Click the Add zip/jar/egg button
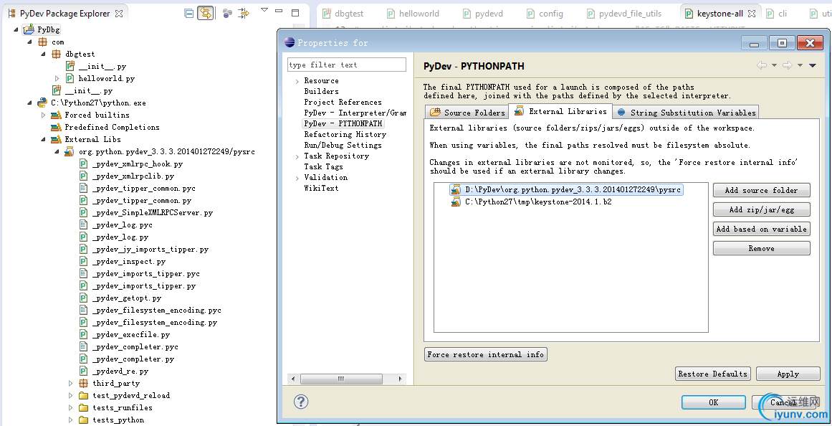This screenshot has width=832, height=426. pyautogui.click(x=761, y=209)
